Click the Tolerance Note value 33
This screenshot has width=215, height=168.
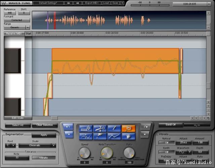17,158
